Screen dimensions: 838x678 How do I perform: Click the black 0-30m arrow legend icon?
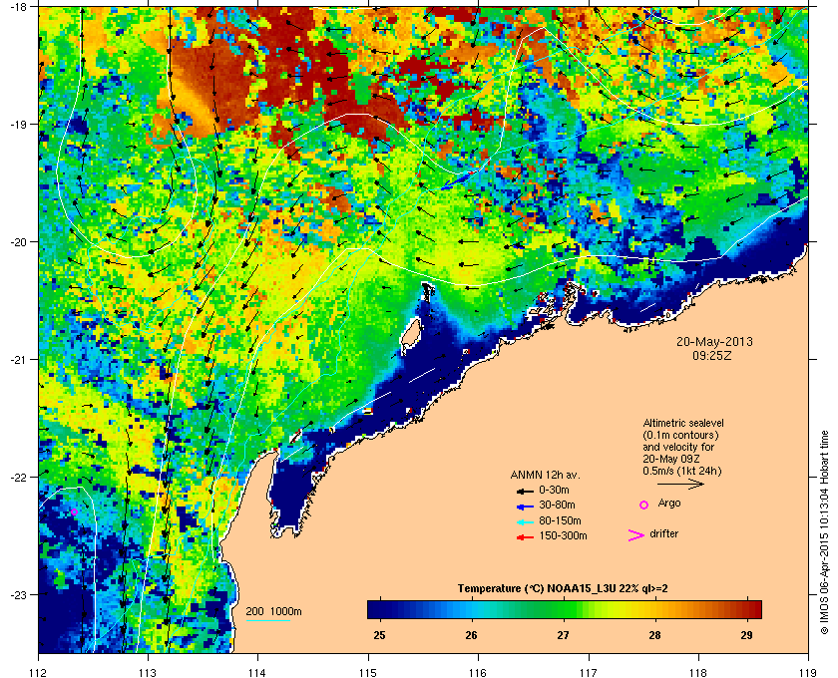point(525,491)
